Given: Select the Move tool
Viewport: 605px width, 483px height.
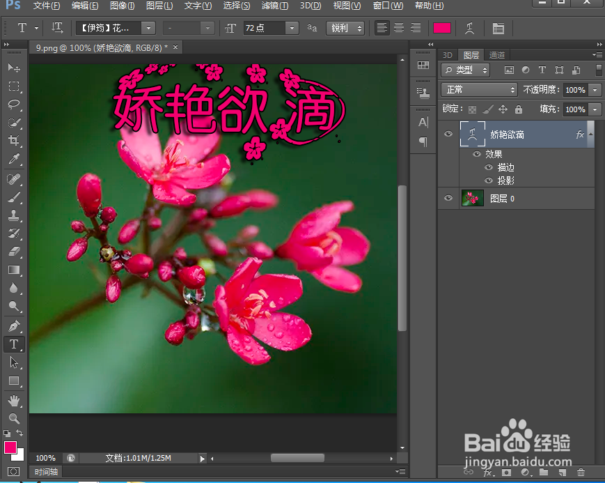Looking at the screenshot, I should click(15, 68).
